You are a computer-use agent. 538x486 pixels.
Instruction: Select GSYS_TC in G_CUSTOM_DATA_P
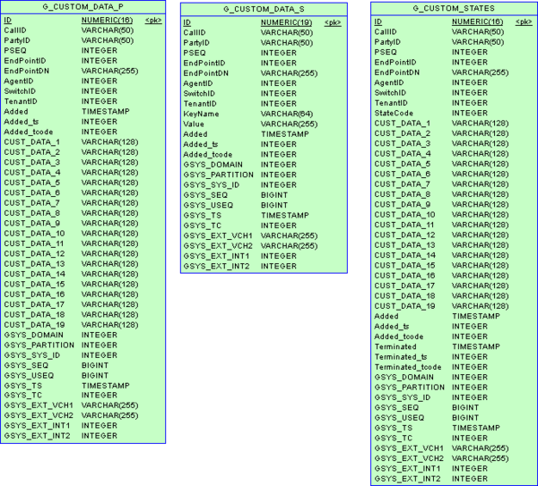click(x=22, y=396)
